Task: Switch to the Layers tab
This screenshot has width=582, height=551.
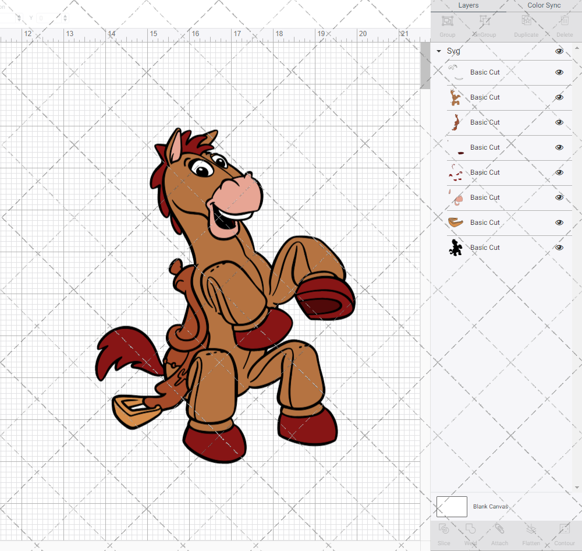Action: 468,5
